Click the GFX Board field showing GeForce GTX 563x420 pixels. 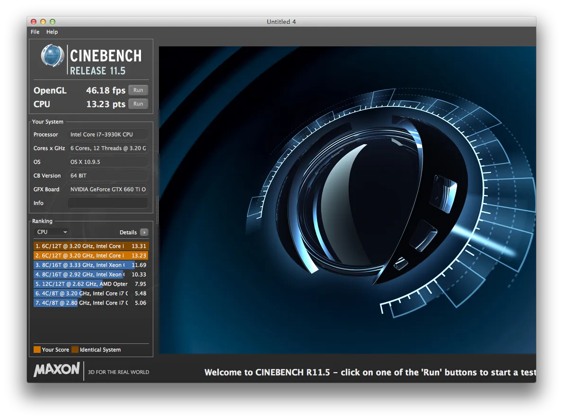tap(108, 189)
